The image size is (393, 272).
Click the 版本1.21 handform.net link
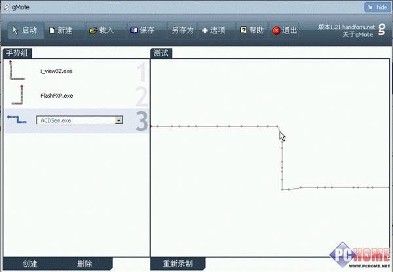346,27
